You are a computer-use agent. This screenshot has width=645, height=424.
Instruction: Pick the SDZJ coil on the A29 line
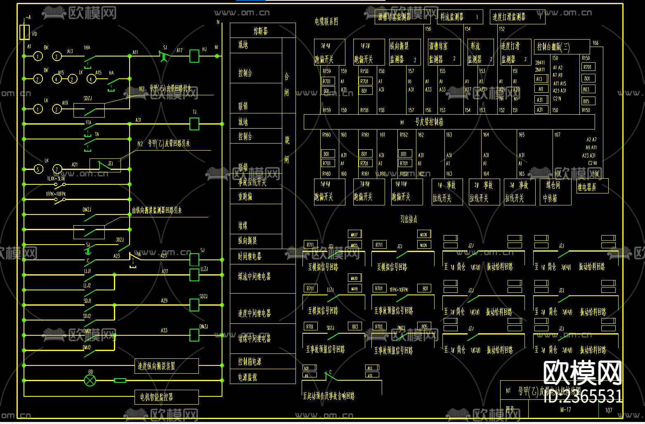194,305
